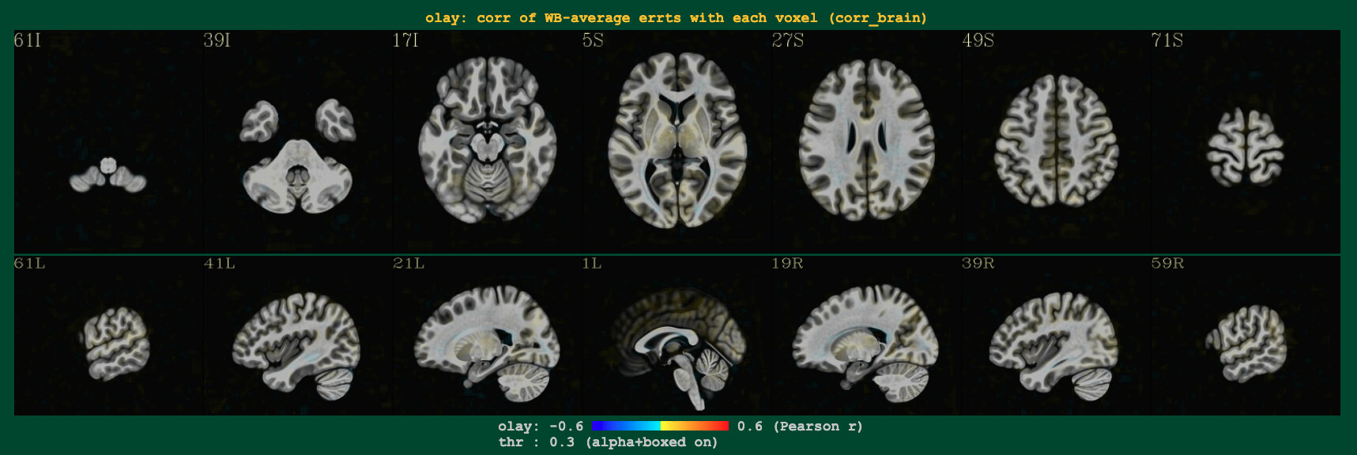Click the '19R' slice label
Viewport: 1357px width, 455px height.
pos(788,263)
